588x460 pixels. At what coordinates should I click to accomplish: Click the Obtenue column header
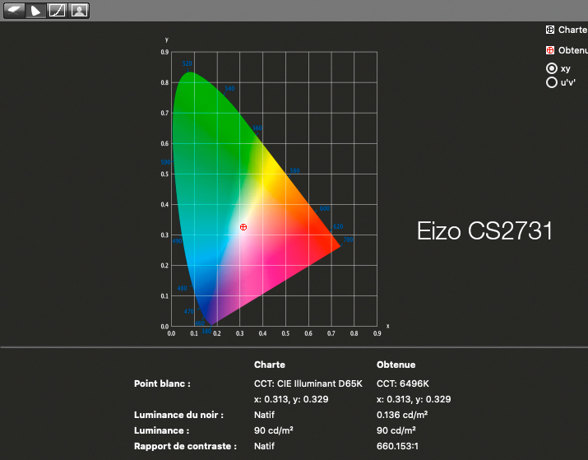tap(396, 365)
